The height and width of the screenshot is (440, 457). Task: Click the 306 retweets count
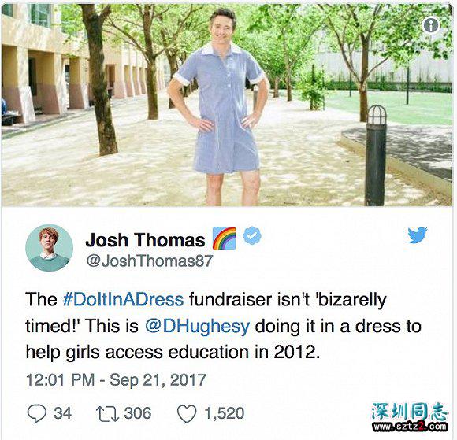[138, 413]
